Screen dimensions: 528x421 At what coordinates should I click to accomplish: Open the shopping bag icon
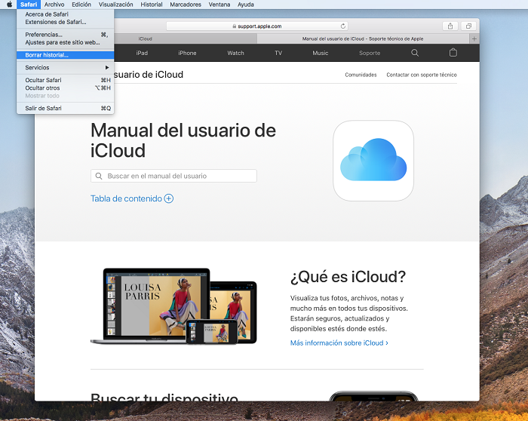pyautogui.click(x=453, y=53)
